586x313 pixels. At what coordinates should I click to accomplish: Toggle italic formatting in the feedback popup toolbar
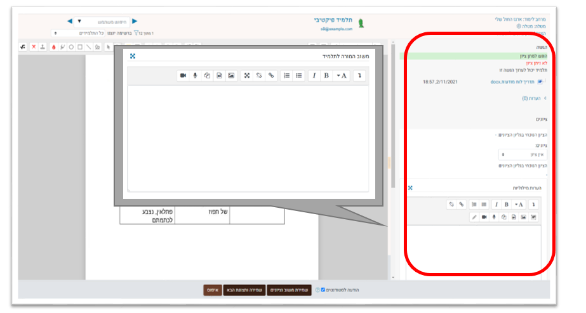tap(314, 75)
